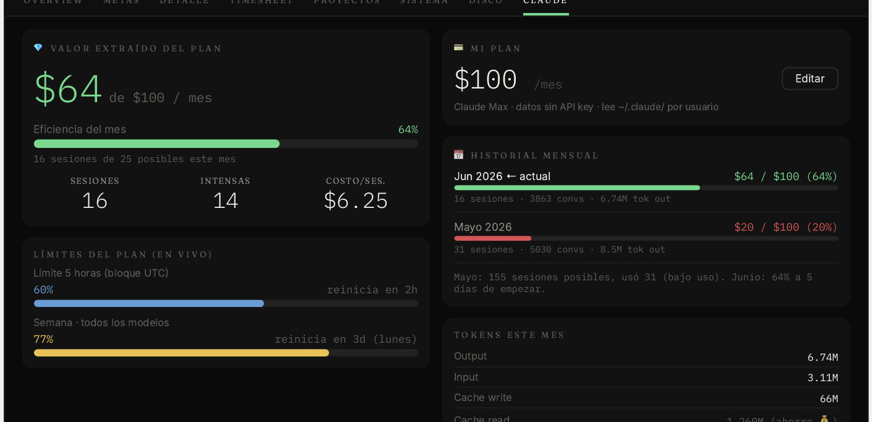Click the green 64% efficiency percentage
This screenshot has width=872, height=422.
(408, 129)
